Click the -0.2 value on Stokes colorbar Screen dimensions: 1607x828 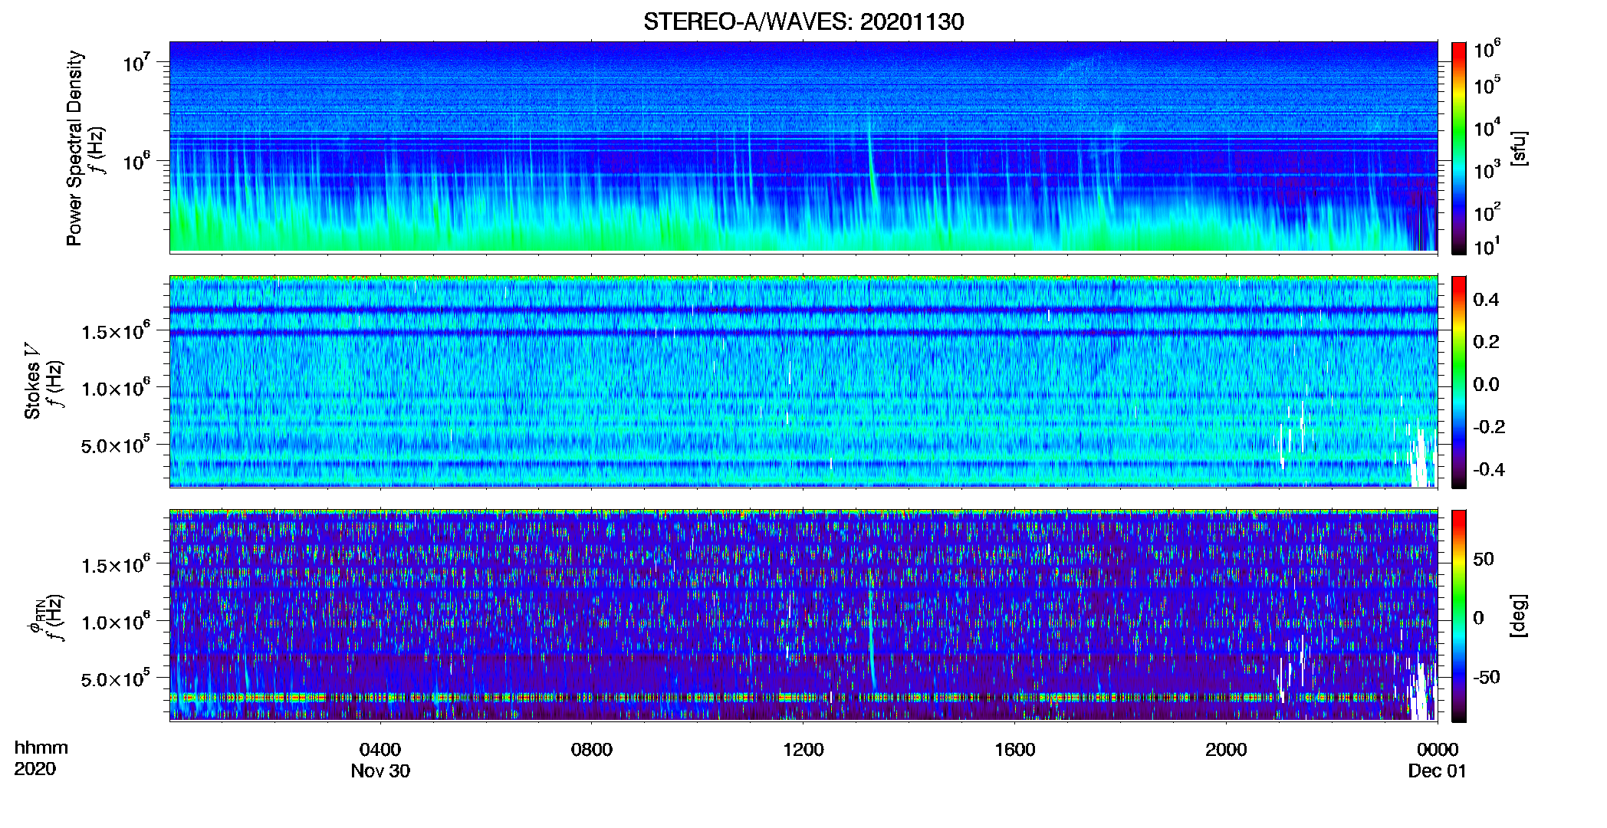coord(1488,427)
